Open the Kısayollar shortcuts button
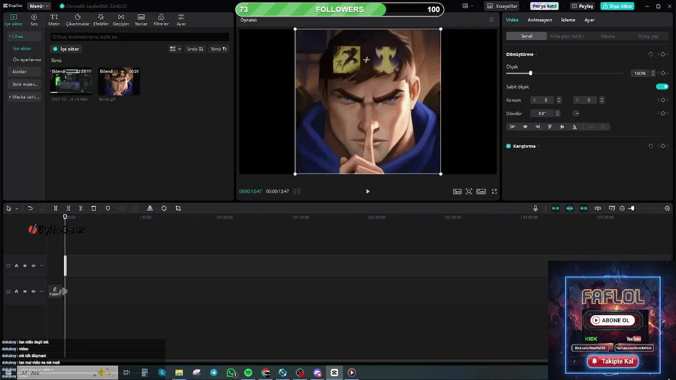The width and height of the screenshot is (676, 380). [502, 6]
